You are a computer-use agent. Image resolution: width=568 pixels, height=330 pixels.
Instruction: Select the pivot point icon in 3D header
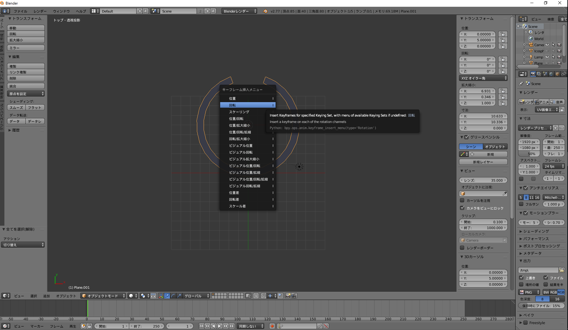(145, 296)
